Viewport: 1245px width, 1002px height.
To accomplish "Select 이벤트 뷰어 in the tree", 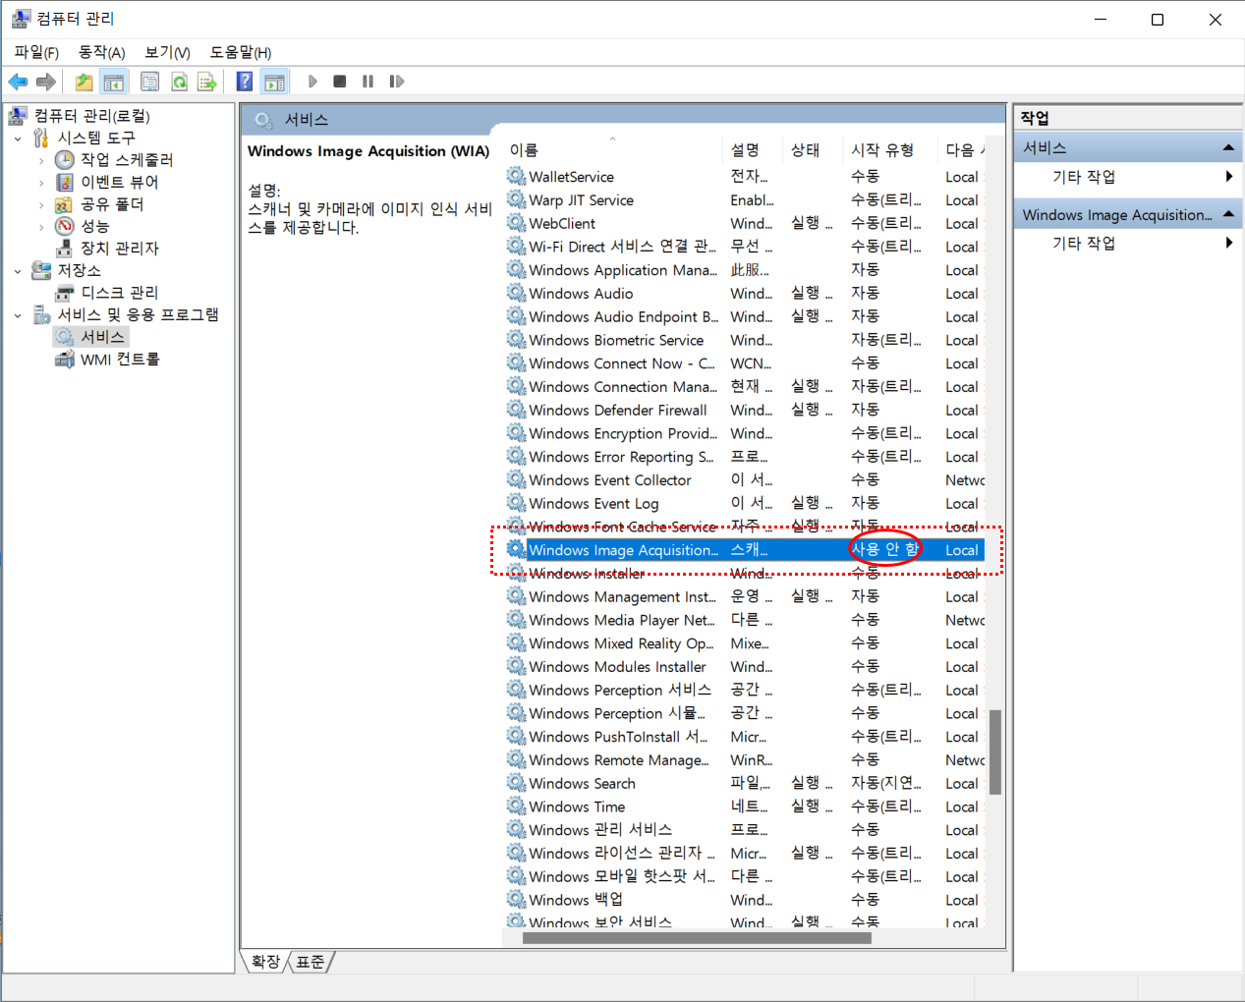I will coord(119,182).
